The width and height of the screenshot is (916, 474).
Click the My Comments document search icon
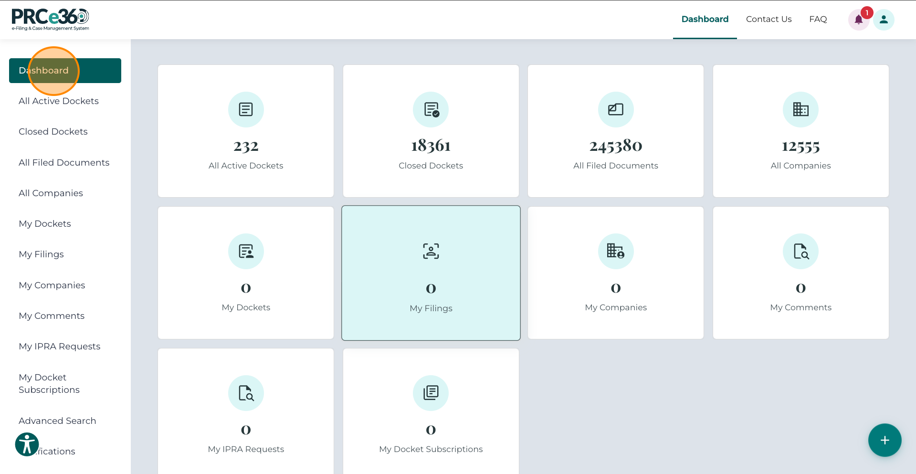pyautogui.click(x=800, y=251)
